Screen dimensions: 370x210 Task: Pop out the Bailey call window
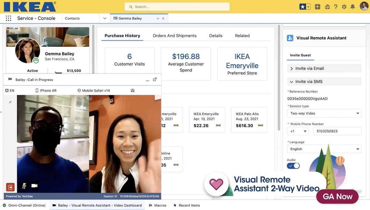[155, 80]
